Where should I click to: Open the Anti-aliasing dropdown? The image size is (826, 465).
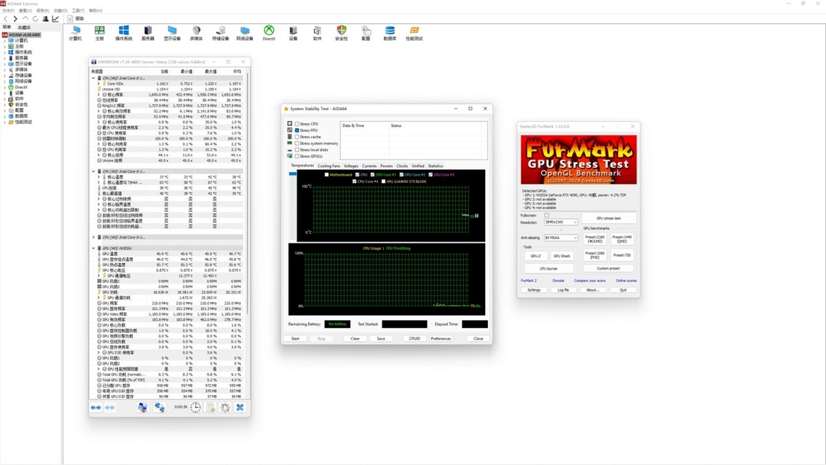point(561,238)
